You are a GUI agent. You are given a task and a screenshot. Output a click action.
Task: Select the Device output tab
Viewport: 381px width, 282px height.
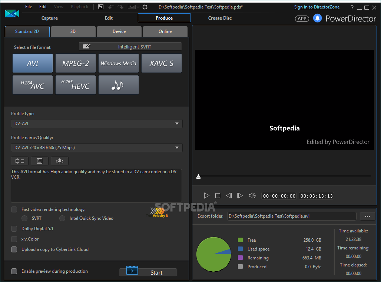click(119, 31)
